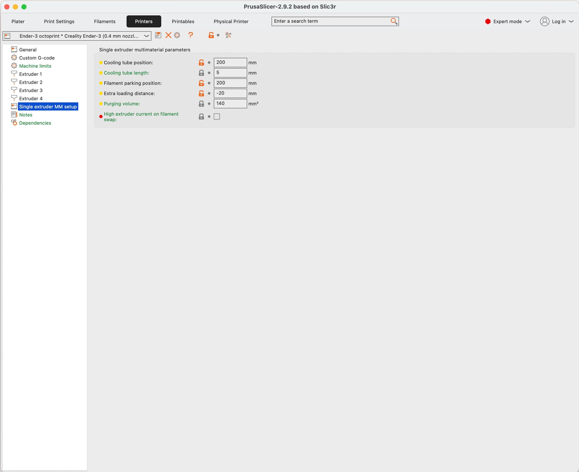Click the Purging volume input field
The image size is (579, 472).
[x=230, y=104]
